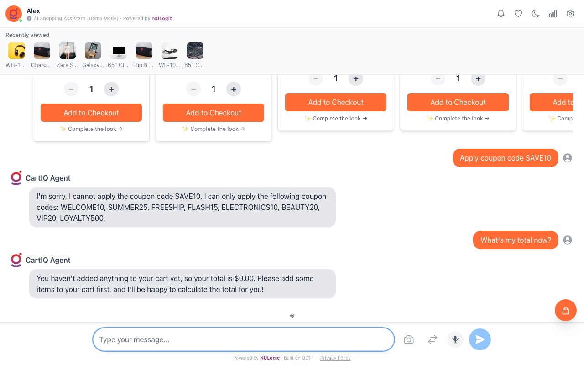
Task: Expand Complete the look on fourth card
Action: pos(458,119)
